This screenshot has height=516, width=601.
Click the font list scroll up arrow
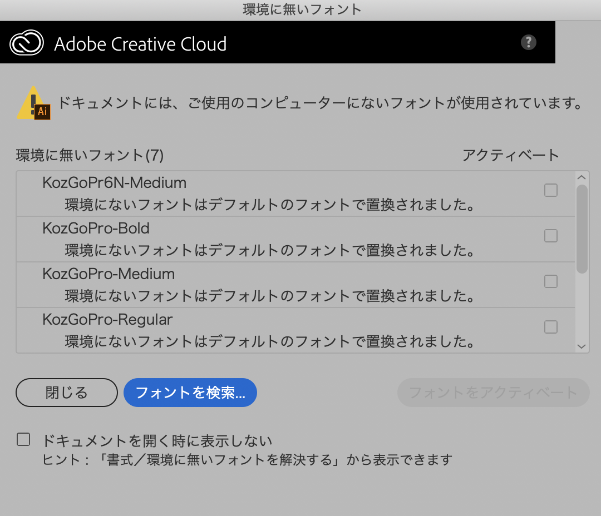582,177
